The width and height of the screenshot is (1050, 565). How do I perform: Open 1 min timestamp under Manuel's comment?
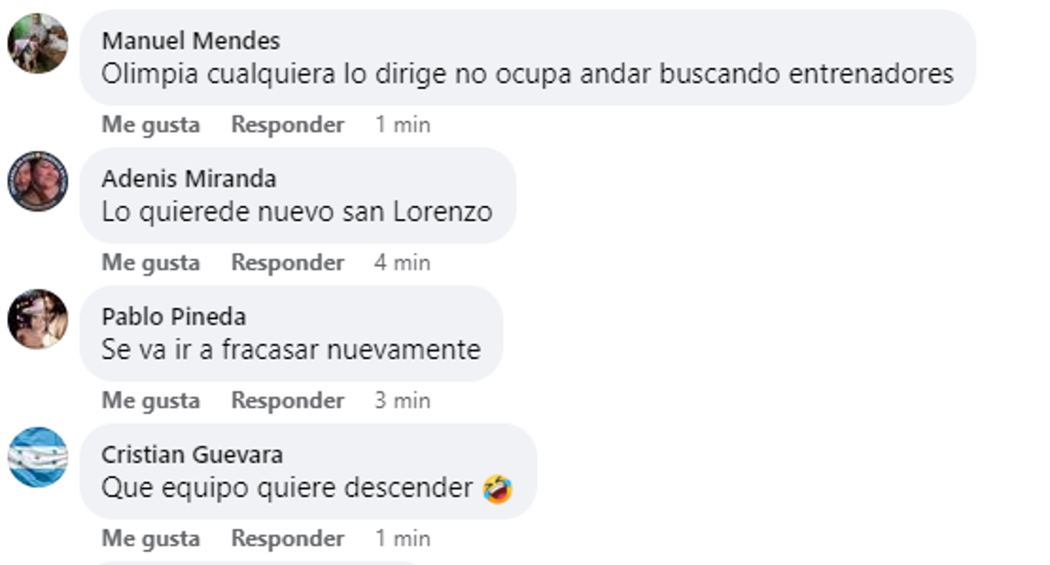[x=402, y=125]
